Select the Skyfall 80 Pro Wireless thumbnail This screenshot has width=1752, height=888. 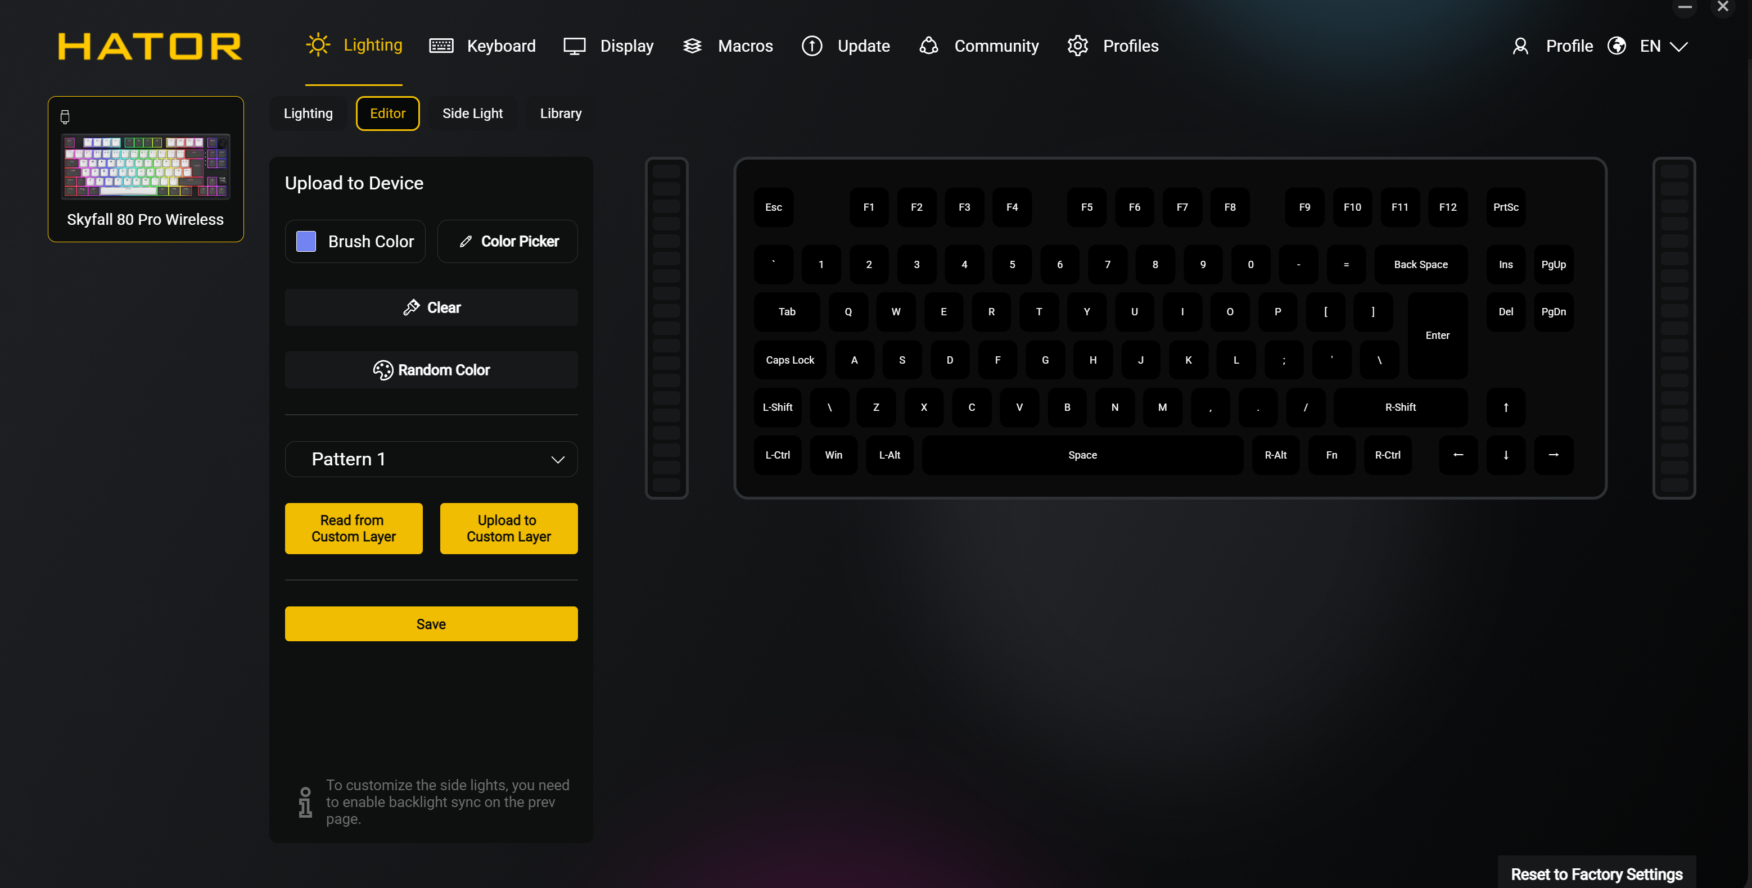pos(146,168)
